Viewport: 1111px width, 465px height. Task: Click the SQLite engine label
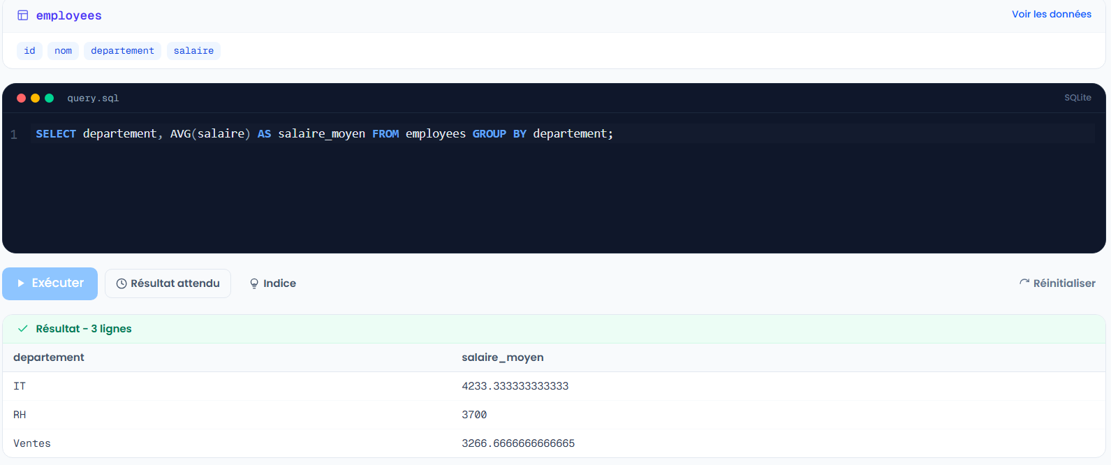pyautogui.click(x=1077, y=98)
